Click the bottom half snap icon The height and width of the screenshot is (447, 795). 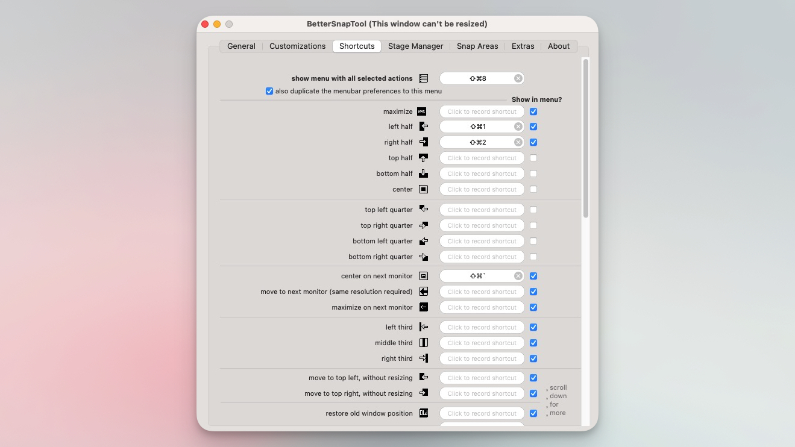coord(423,173)
